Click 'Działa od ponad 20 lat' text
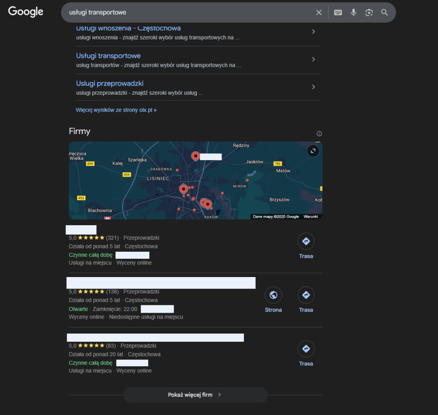Screen dimensions: 438x415 pyautogui.click(x=96, y=354)
